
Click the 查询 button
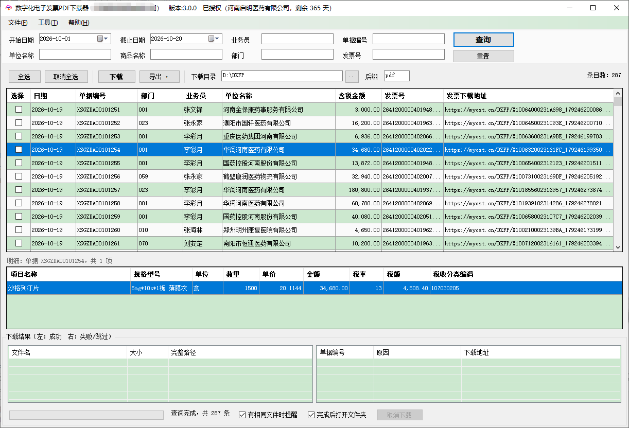(483, 40)
